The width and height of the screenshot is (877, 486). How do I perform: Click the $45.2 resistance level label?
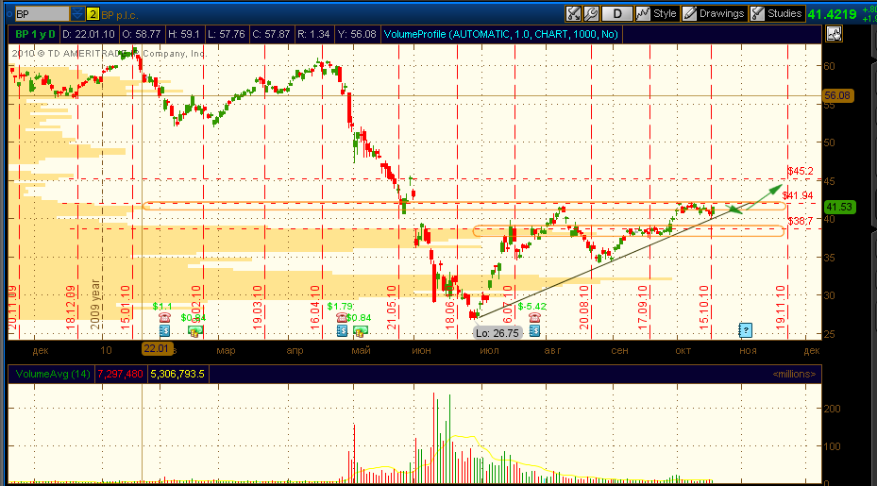tap(800, 171)
